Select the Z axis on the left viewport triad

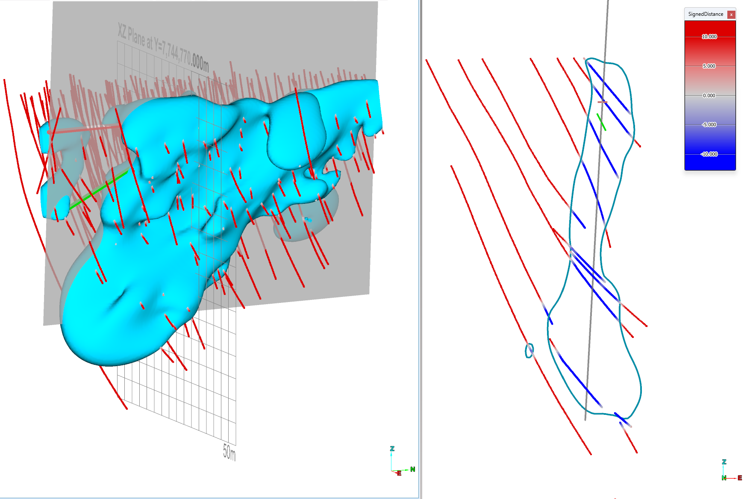[391, 449]
